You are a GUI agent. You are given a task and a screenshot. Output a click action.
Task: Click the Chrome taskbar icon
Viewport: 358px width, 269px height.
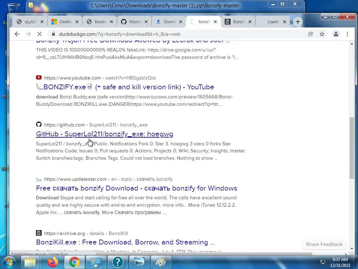[x=74, y=262]
